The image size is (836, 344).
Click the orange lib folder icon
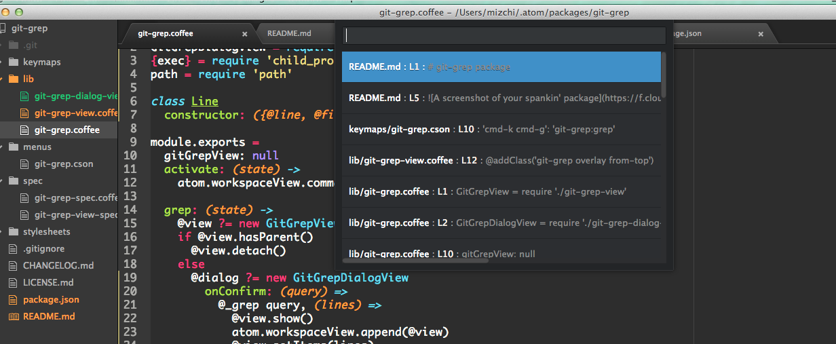(x=14, y=79)
